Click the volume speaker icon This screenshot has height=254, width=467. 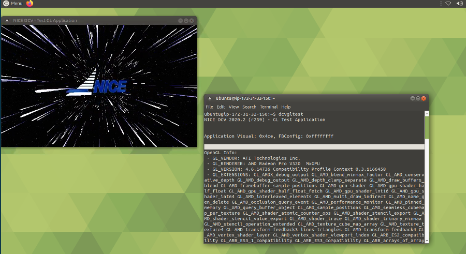click(x=460, y=4)
